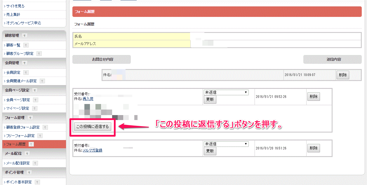
Task: Open status dropdown for メルマガ登録 entry
Action: pyautogui.click(x=226, y=144)
